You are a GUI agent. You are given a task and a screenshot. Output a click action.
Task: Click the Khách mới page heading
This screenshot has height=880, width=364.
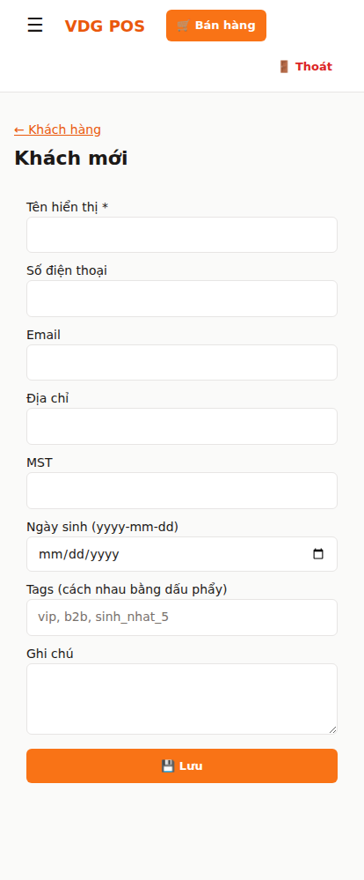point(71,159)
